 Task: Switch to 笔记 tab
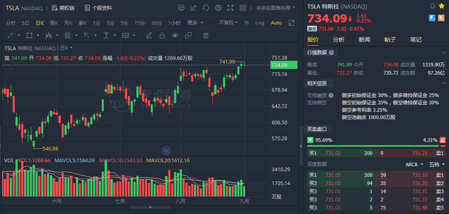tap(416, 40)
